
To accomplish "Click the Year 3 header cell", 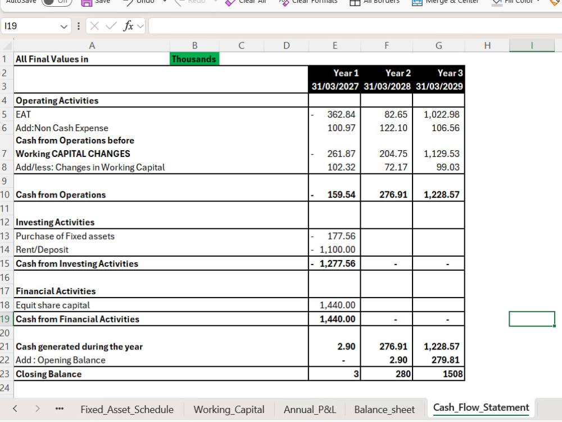I will pyautogui.click(x=439, y=73).
